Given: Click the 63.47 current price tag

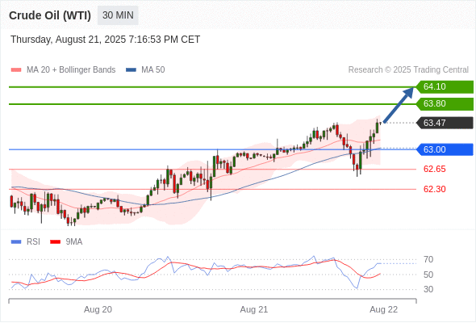Looking at the screenshot, I should [x=445, y=123].
